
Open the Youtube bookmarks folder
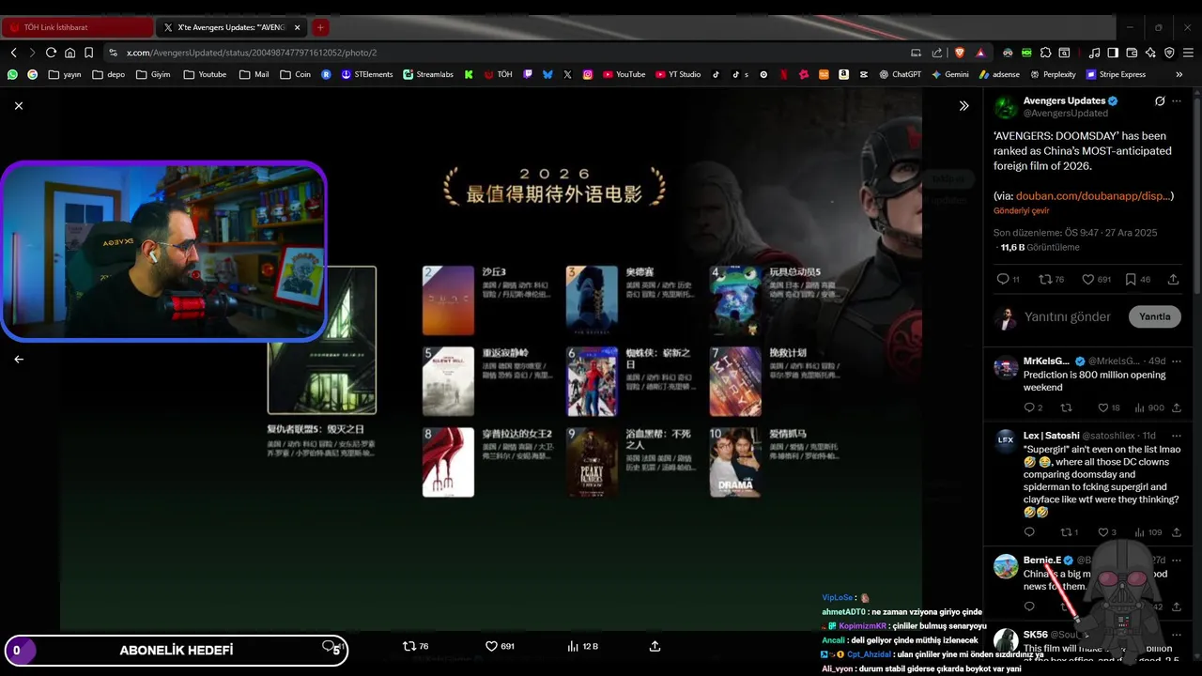pos(205,74)
